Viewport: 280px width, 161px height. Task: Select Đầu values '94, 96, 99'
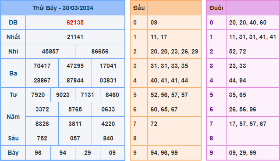point(164,153)
